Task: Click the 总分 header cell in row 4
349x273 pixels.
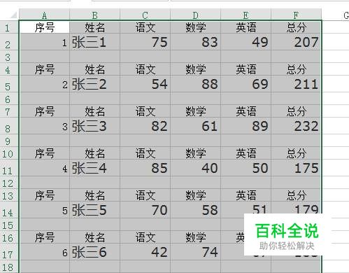Action: pos(296,69)
